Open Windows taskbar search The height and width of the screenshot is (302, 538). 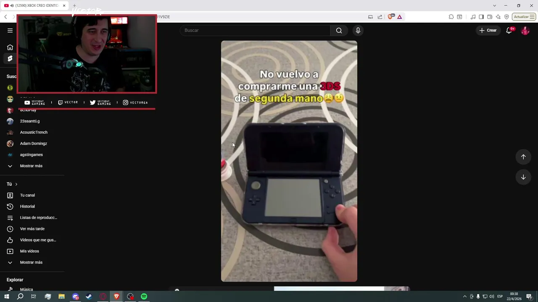pos(20,297)
